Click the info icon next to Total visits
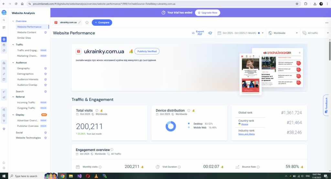Screen dimensions: 331x179 96,111
